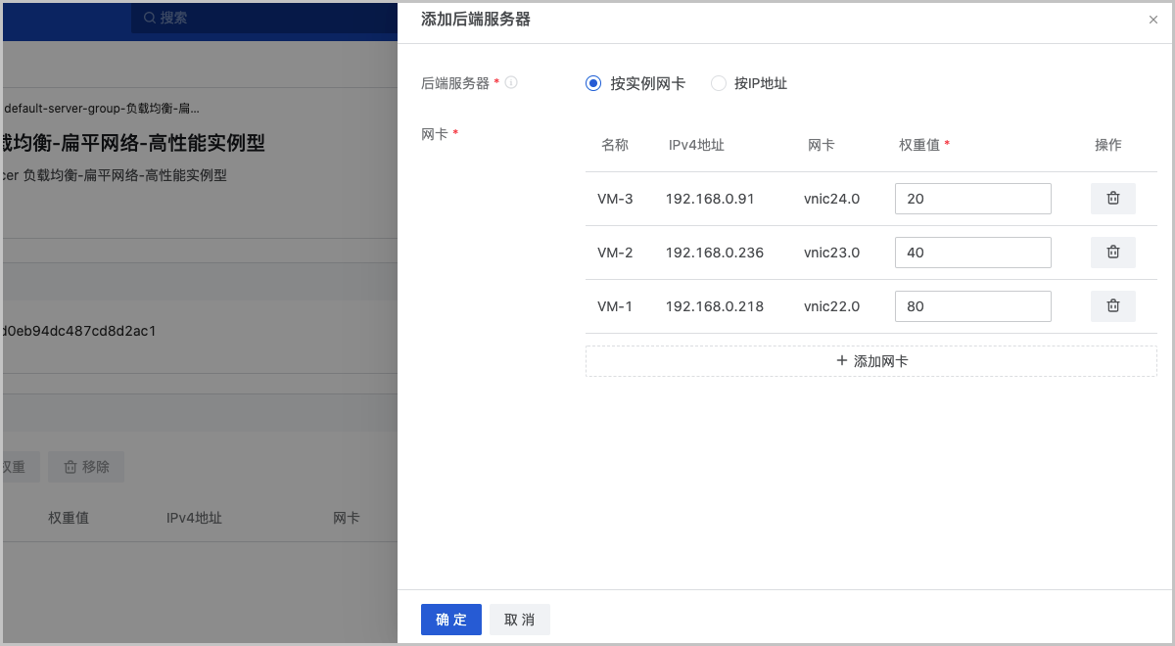This screenshot has height=646, width=1175.
Task: Click the info icon beside 后端服务器
Action: (x=511, y=83)
